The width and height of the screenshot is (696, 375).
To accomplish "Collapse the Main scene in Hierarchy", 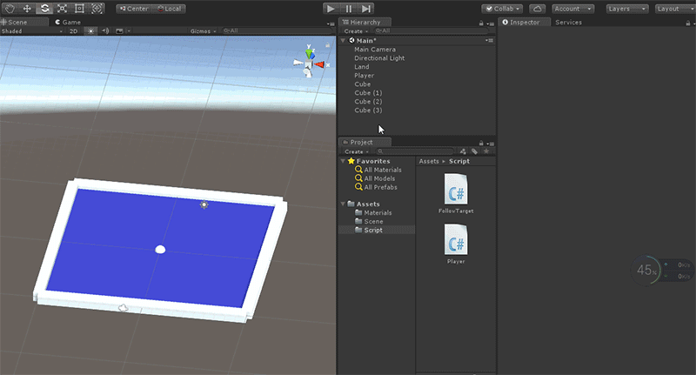I will click(343, 40).
